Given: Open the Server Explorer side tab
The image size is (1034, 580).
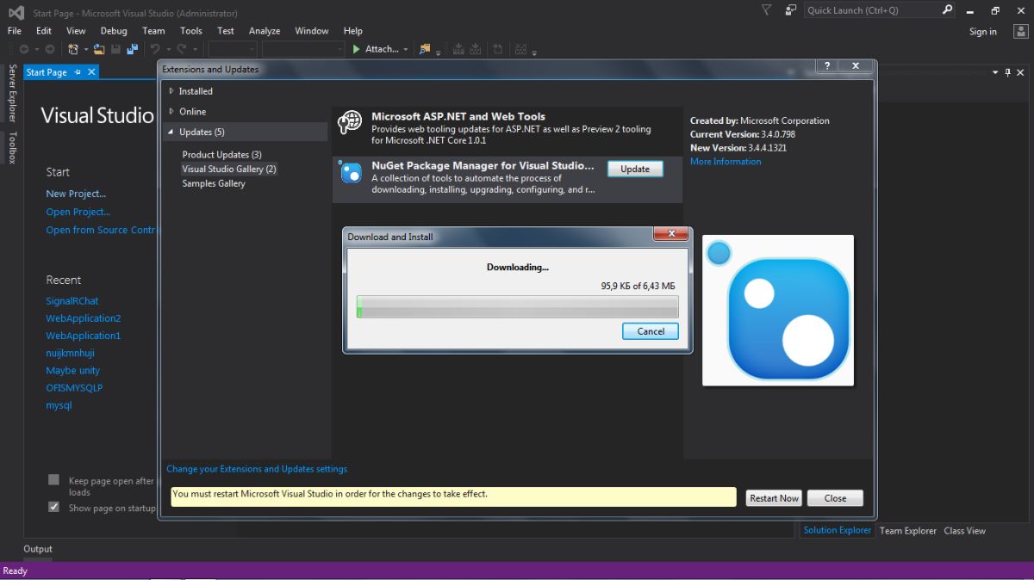Looking at the screenshot, I should (12, 93).
